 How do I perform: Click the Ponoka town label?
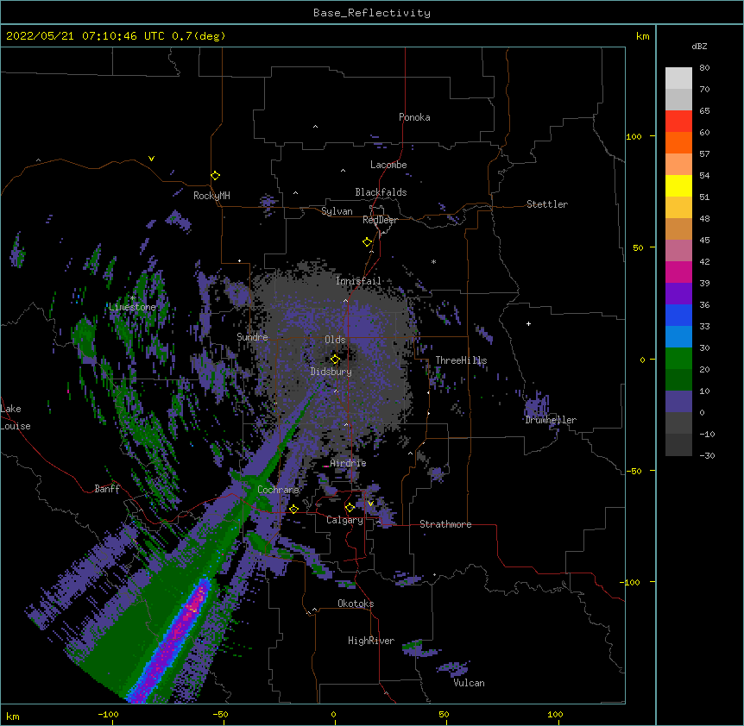pos(414,117)
